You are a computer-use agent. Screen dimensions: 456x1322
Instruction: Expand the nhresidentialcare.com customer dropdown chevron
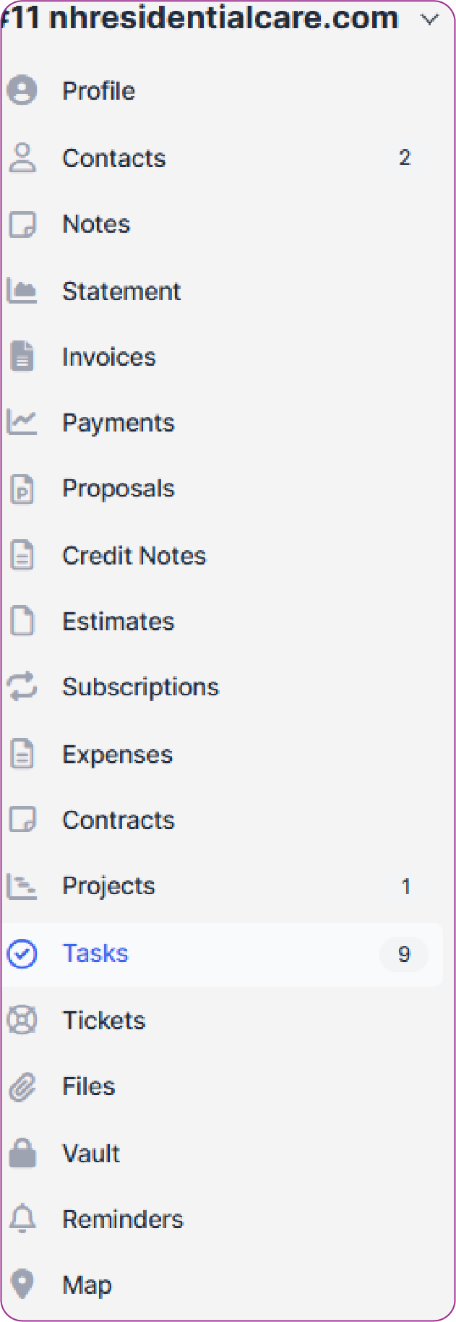(430, 20)
